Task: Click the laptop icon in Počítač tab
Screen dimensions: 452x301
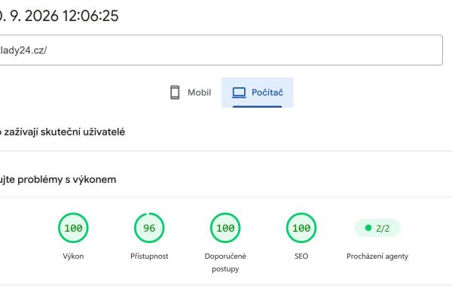Action: click(239, 93)
